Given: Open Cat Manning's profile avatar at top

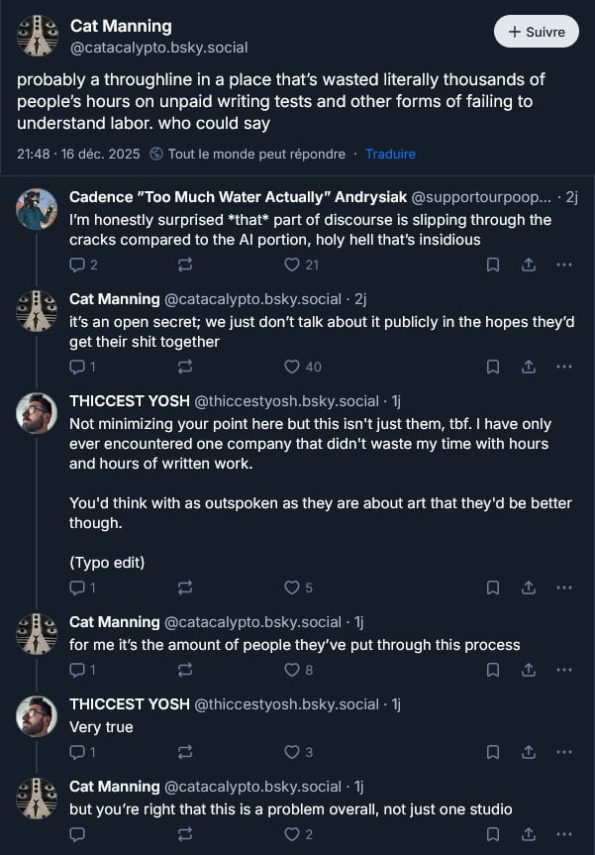Looking at the screenshot, I should [x=38, y=36].
